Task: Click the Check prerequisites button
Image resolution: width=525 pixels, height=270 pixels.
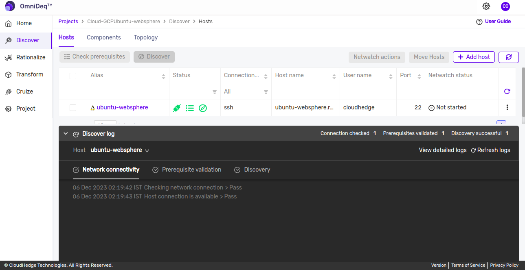Action: pos(95,57)
